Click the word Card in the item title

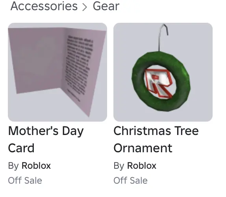pyautogui.click(x=21, y=148)
